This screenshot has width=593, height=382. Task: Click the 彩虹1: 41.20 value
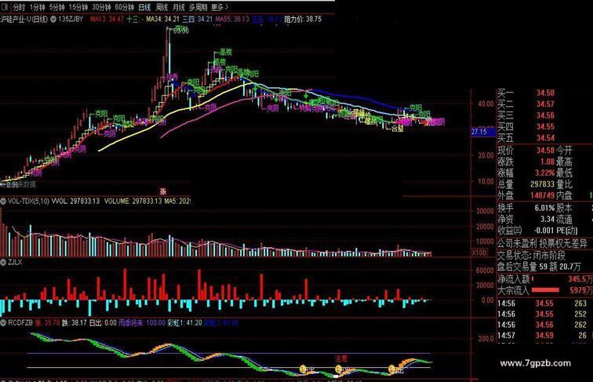(x=184, y=322)
